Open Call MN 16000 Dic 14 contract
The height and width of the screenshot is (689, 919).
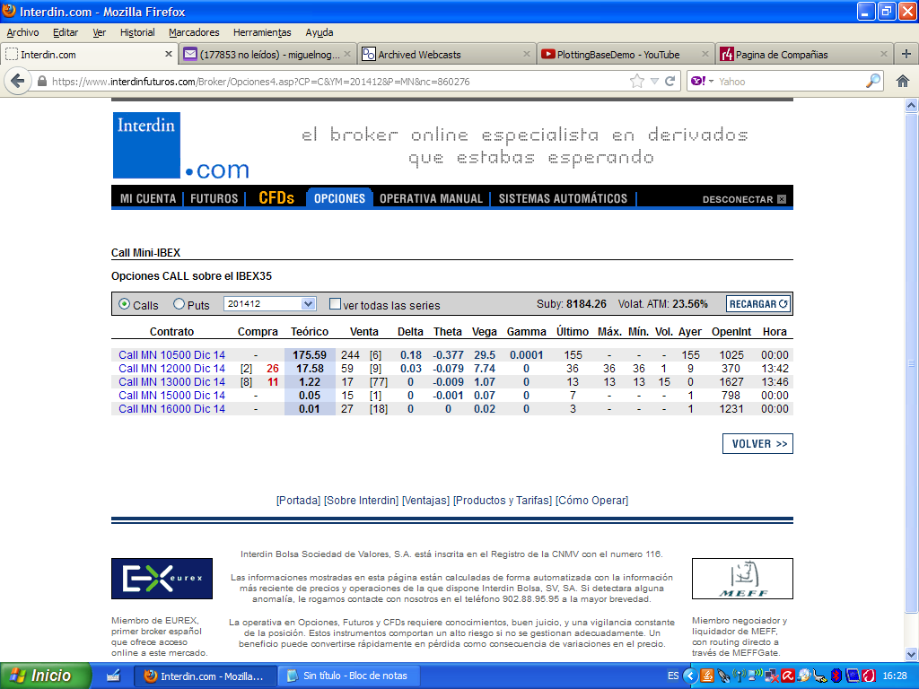point(171,409)
